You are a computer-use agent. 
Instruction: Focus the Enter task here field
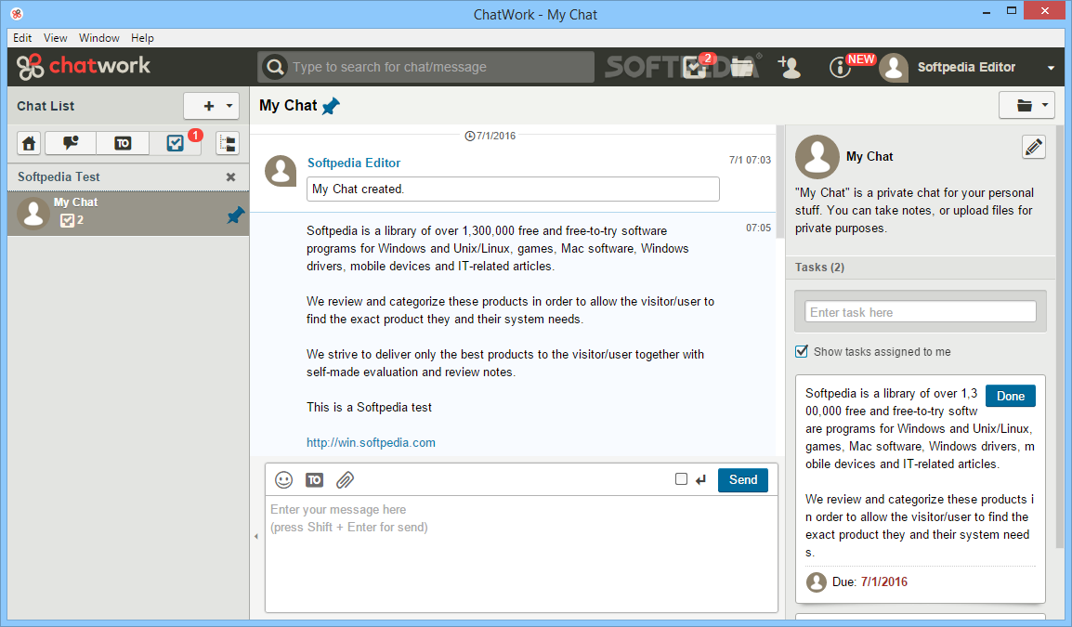point(921,312)
